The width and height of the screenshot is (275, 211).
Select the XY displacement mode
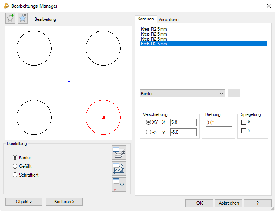148,122
